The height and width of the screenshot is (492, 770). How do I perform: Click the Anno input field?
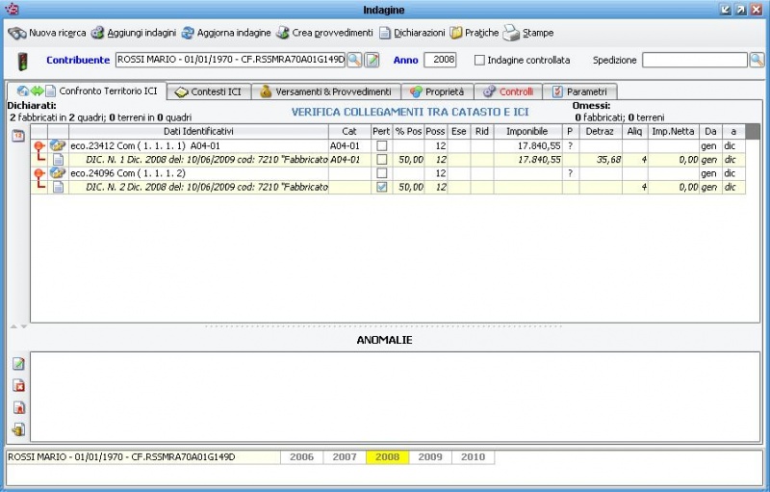tap(440, 60)
